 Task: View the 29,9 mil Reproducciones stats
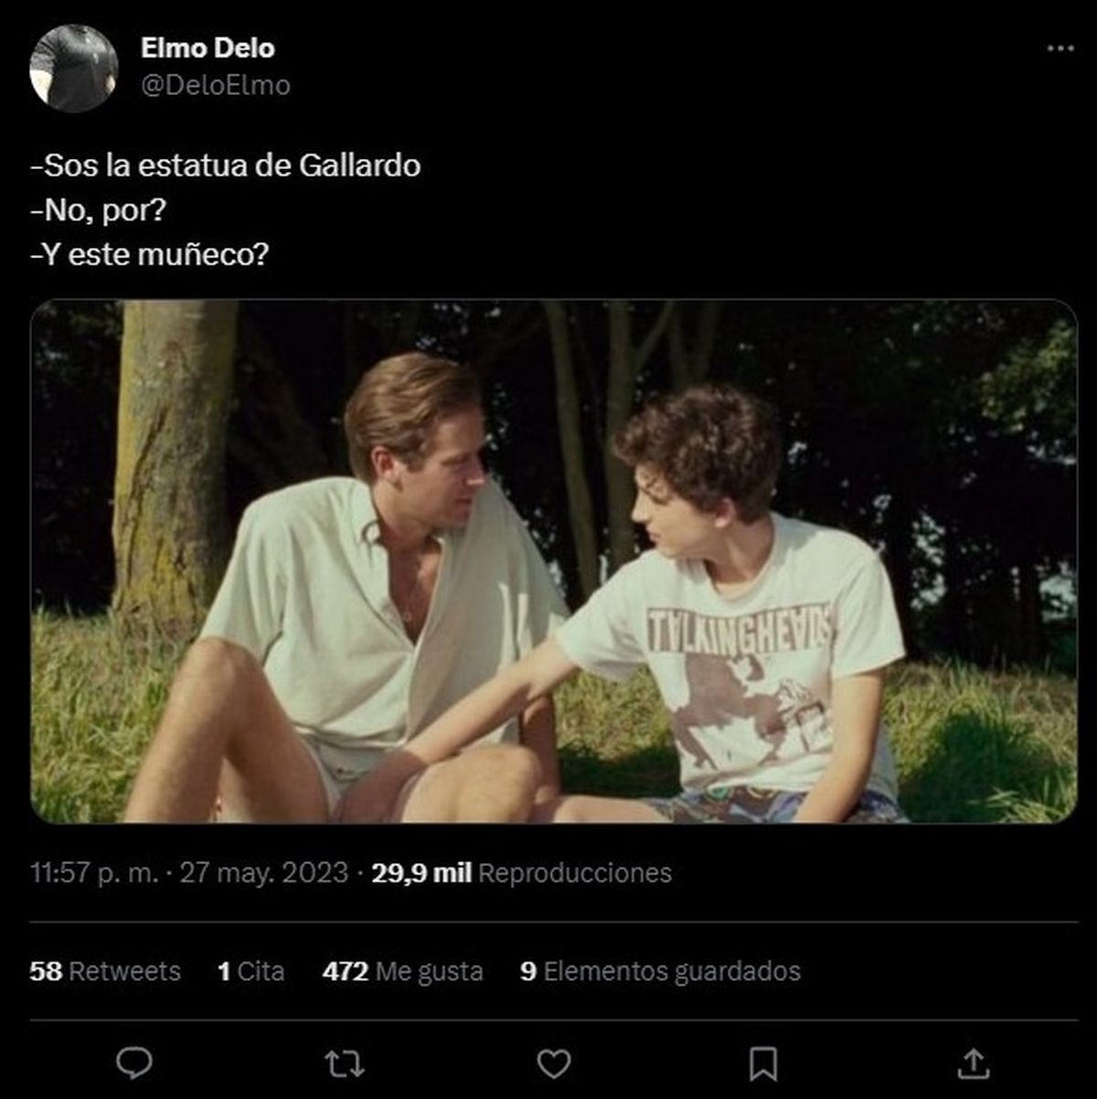click(x=521, y=873)
